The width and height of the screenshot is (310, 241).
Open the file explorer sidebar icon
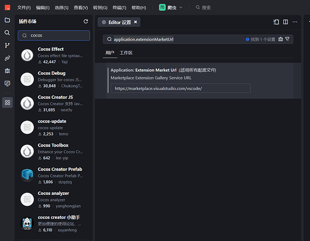coord(7,20)
